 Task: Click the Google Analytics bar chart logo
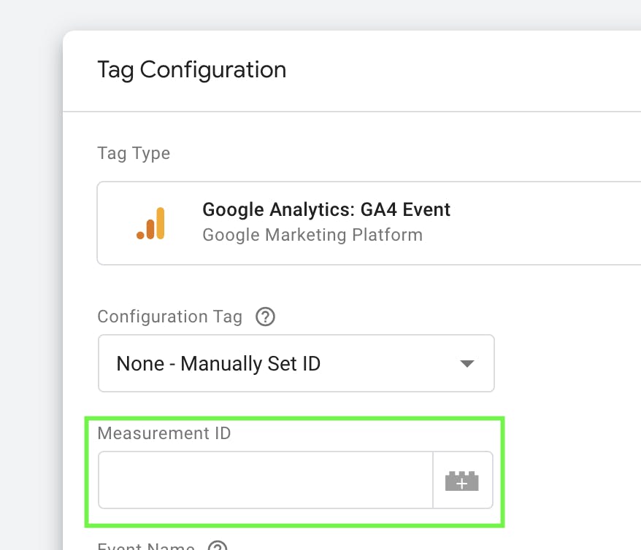point(151,223)
